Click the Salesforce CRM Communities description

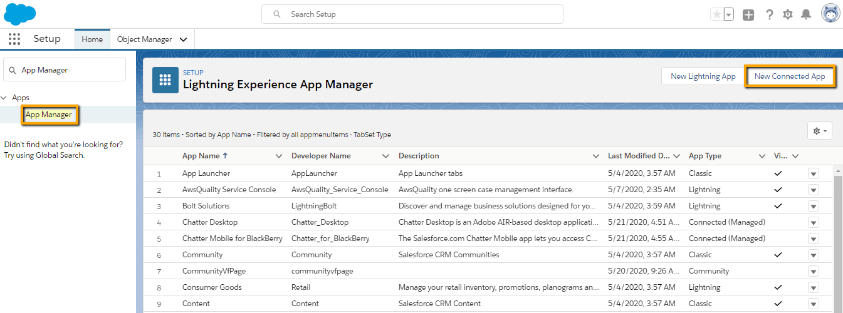point(449,255)
